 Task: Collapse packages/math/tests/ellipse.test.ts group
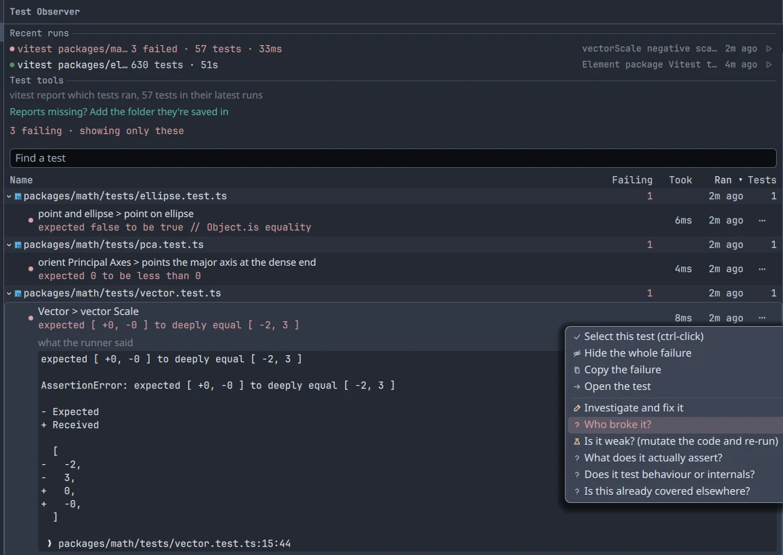coord(9,196)
